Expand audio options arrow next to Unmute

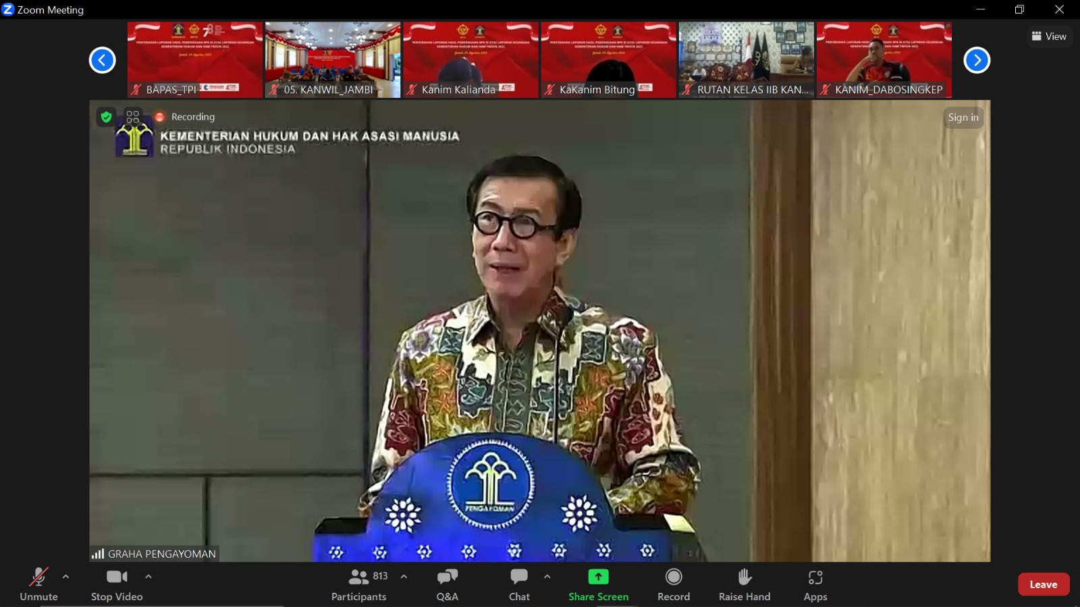click(x=65, y=577)
